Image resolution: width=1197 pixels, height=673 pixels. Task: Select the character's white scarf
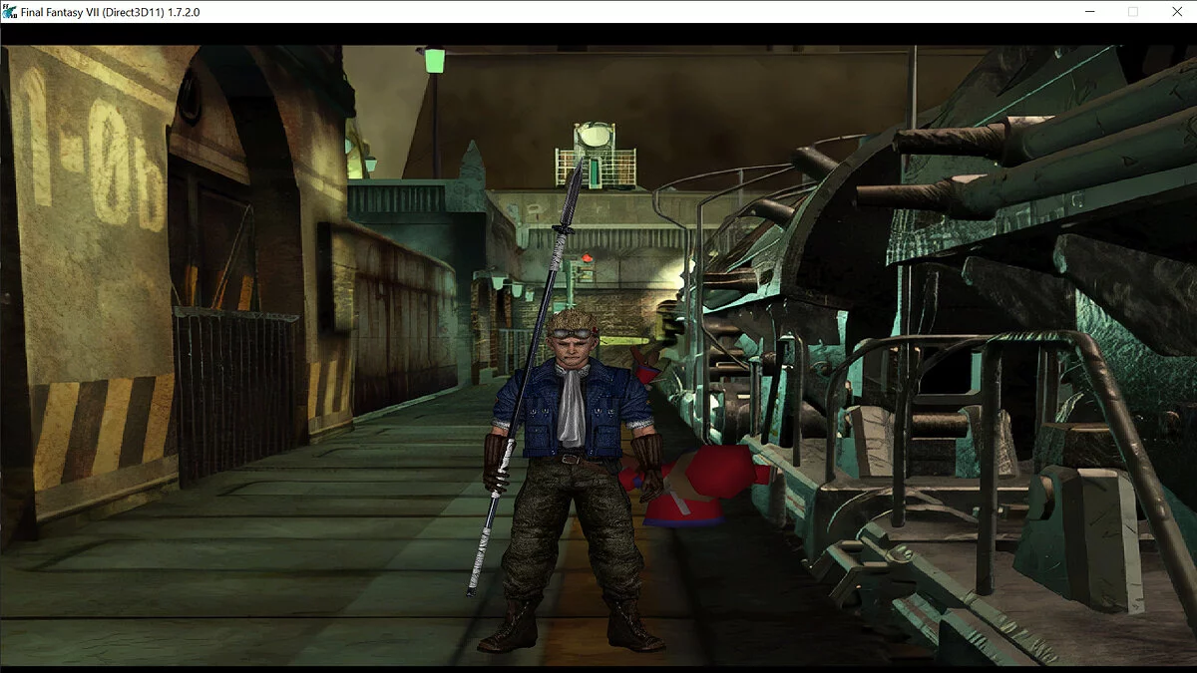point(571,404)
